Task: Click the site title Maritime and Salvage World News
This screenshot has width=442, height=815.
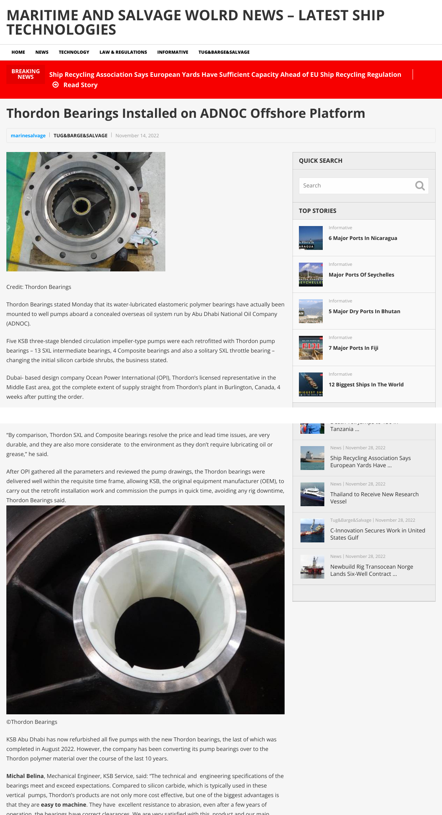Action: coord(196,22)
